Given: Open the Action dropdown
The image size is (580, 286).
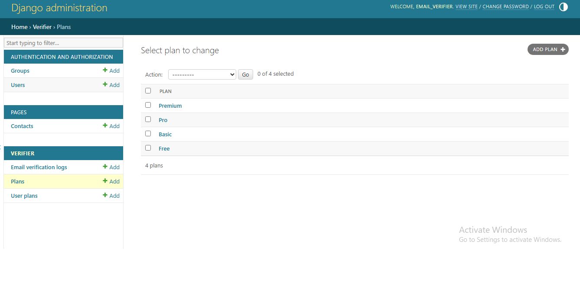Looking at the screenshot, I should coord(202,74).
